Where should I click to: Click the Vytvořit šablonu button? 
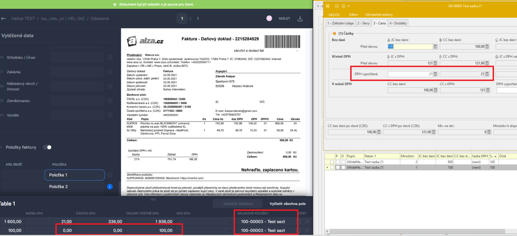click(238, 204)
